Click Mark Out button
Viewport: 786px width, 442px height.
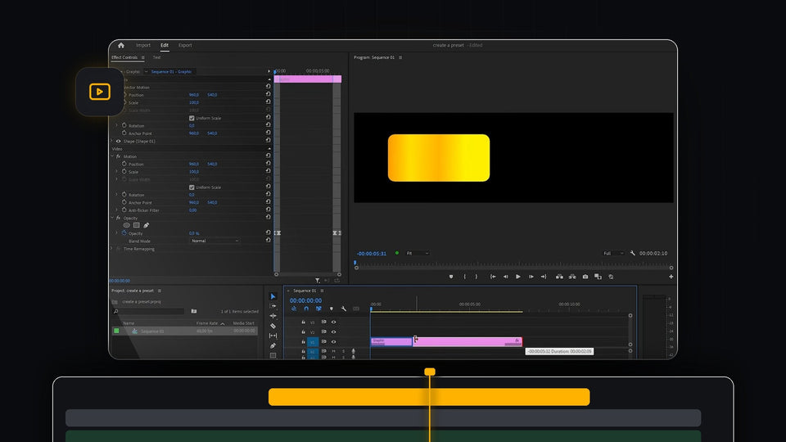pos(477,277)
